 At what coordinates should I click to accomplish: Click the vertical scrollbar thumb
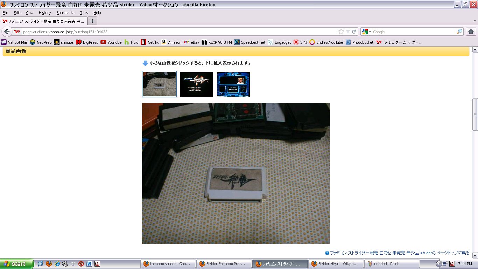pos(475,114)
